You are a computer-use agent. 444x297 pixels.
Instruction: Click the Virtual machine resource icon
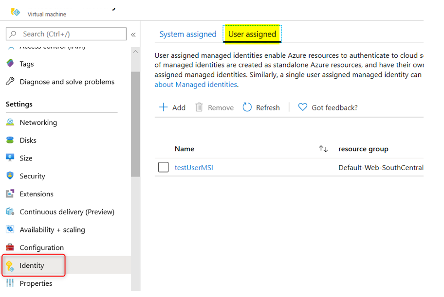15,12
